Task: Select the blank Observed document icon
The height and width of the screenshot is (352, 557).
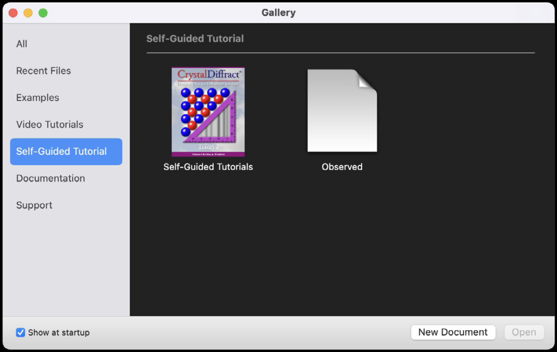Action: coord(342,111)
